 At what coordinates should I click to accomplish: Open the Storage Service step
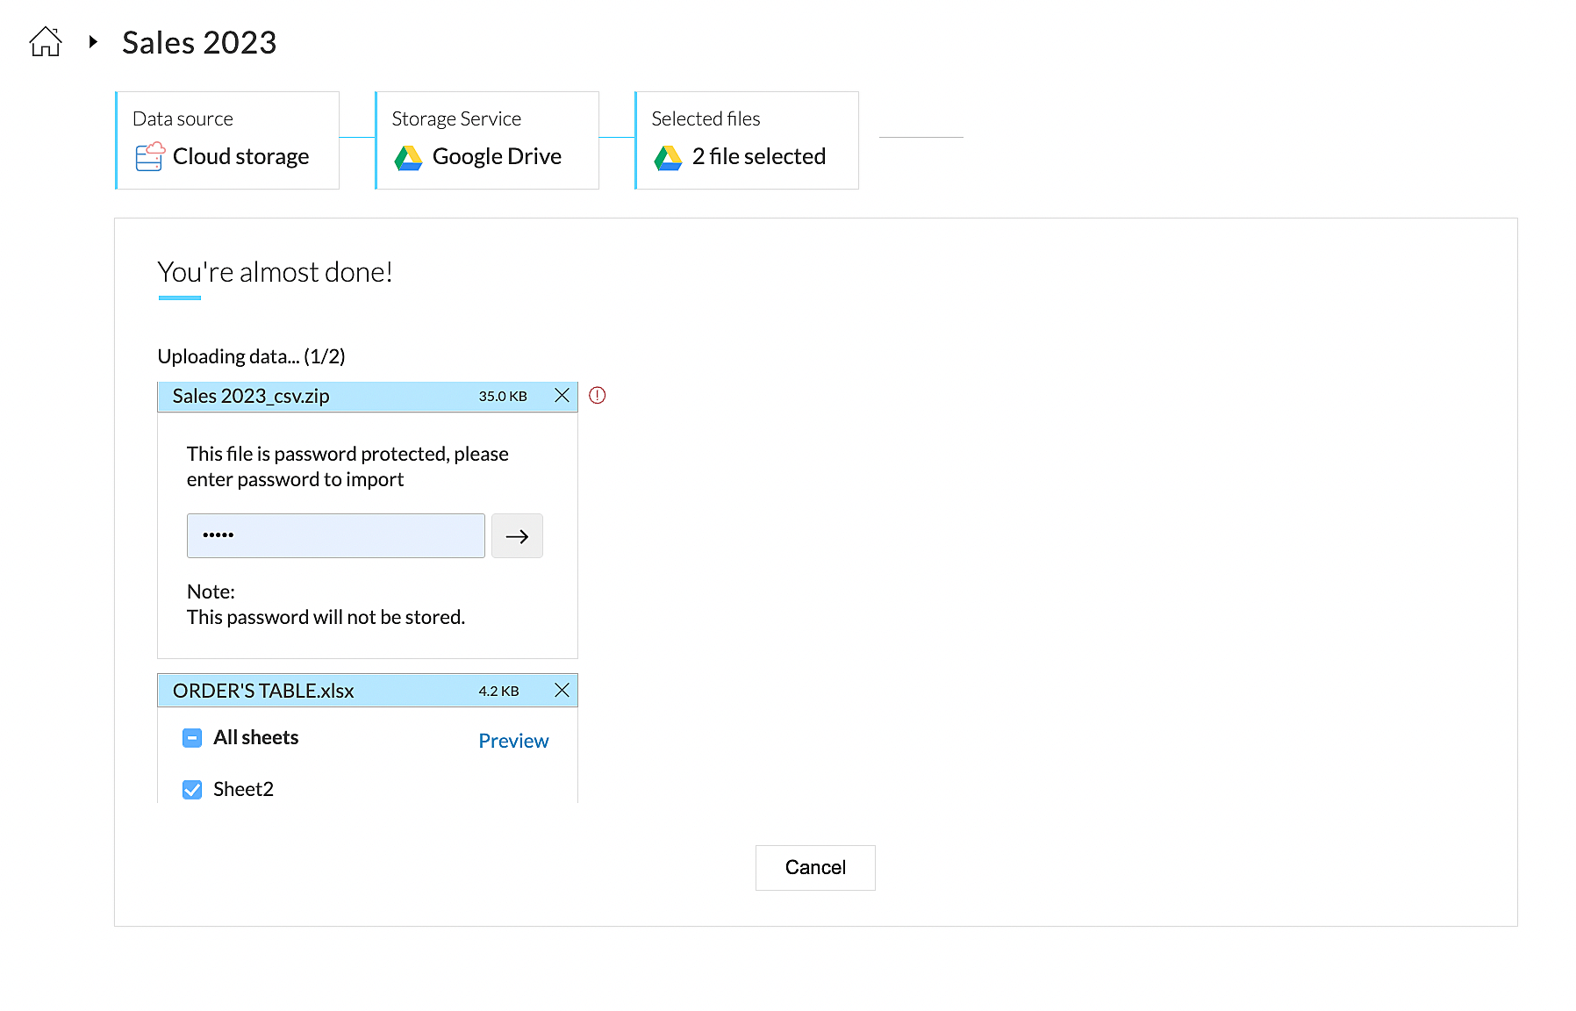coord(487,140)
